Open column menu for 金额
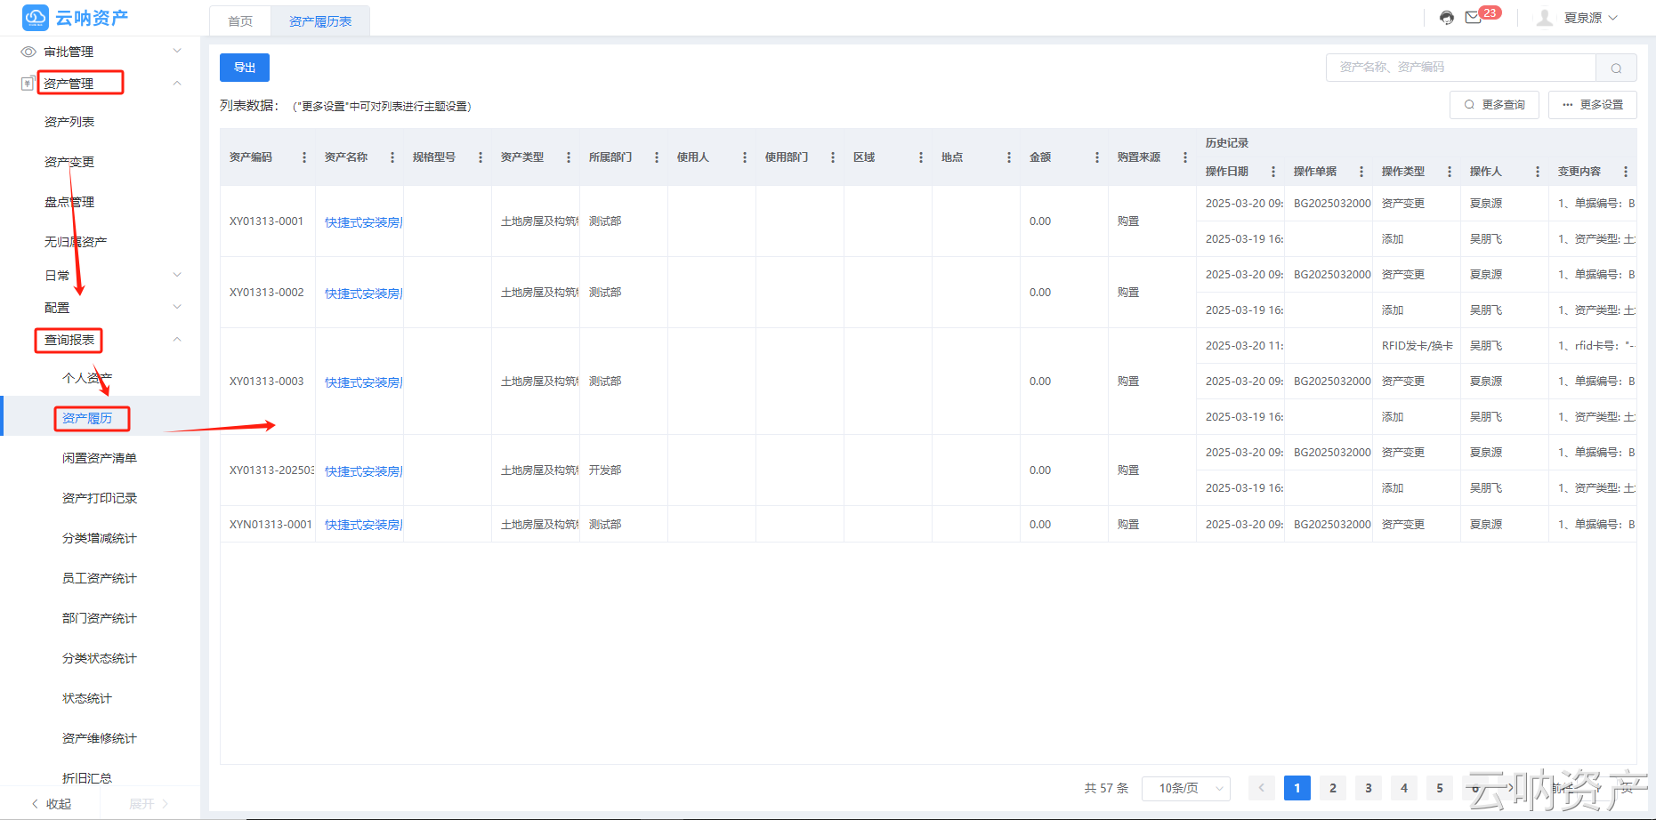The width and height of the screenshot is (1656, 820). click(x=1097, y=157)
